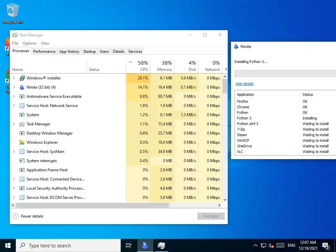336x252 pixels.
Task: Click the Antimalware Service Executable icon
Action: coord(22,96)
